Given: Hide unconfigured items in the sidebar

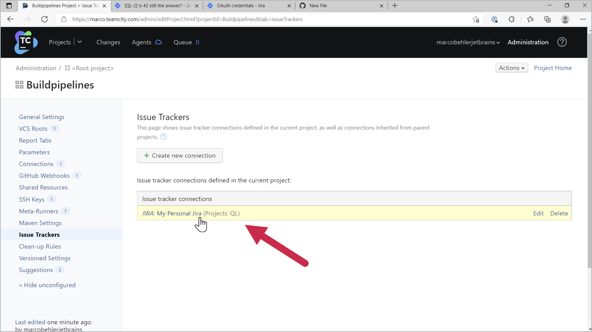Looking at the screenshot, I should 47,285.
